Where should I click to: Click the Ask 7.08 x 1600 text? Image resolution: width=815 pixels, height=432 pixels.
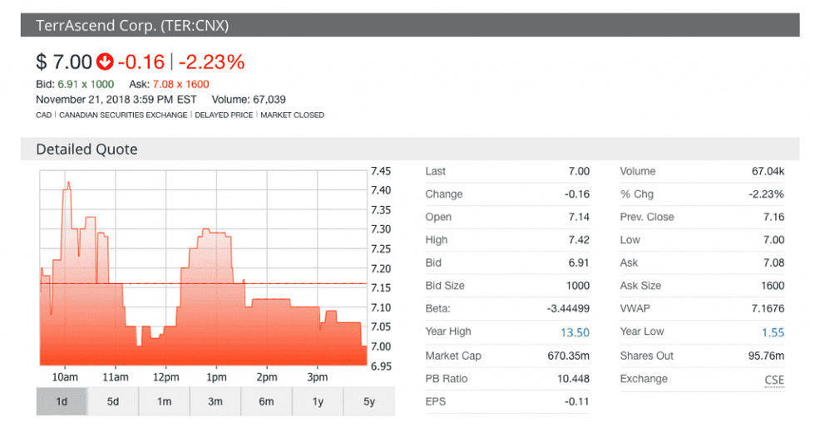[x=169, y=84]
